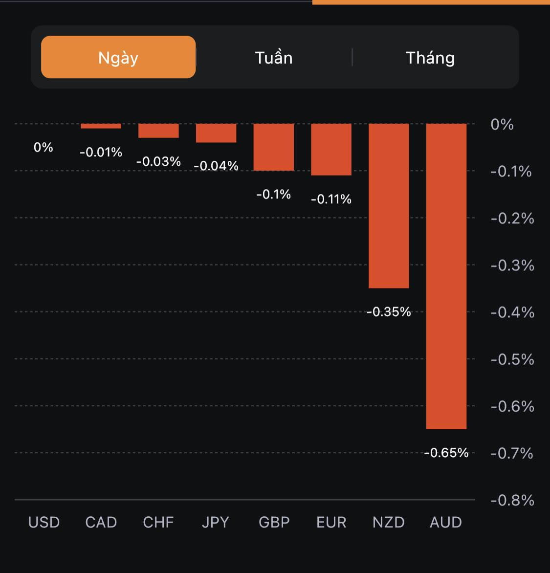This screenshot has width=550, height=573.
Task: Click the AUD red bar
Action: click(x=446, y=276)
